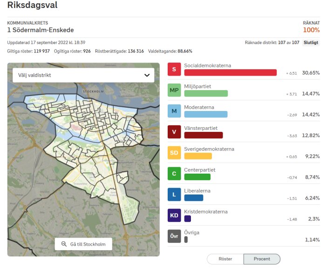
Task: Click the red S Socialdemokraterna party icon
Action: tap(174, 69)
